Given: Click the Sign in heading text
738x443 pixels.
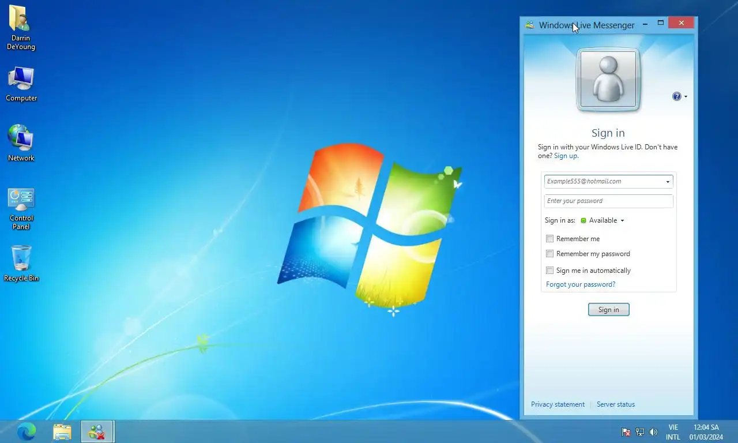Looking at the screenshot, I should pyautogui.click(x=608, y=133).
